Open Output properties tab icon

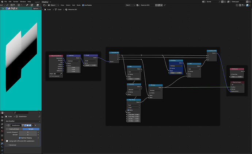[x=2, y=121]
